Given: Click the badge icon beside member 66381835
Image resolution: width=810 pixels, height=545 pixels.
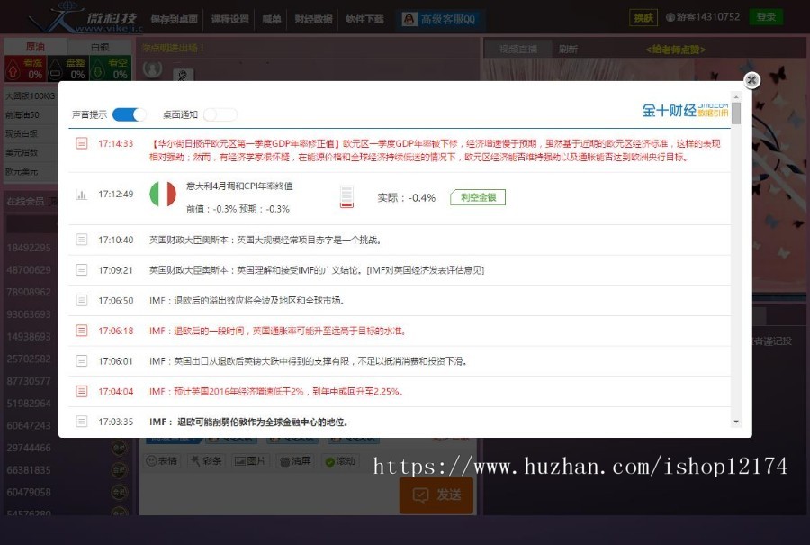Looking at the screenshot, I should coord(120,470).
